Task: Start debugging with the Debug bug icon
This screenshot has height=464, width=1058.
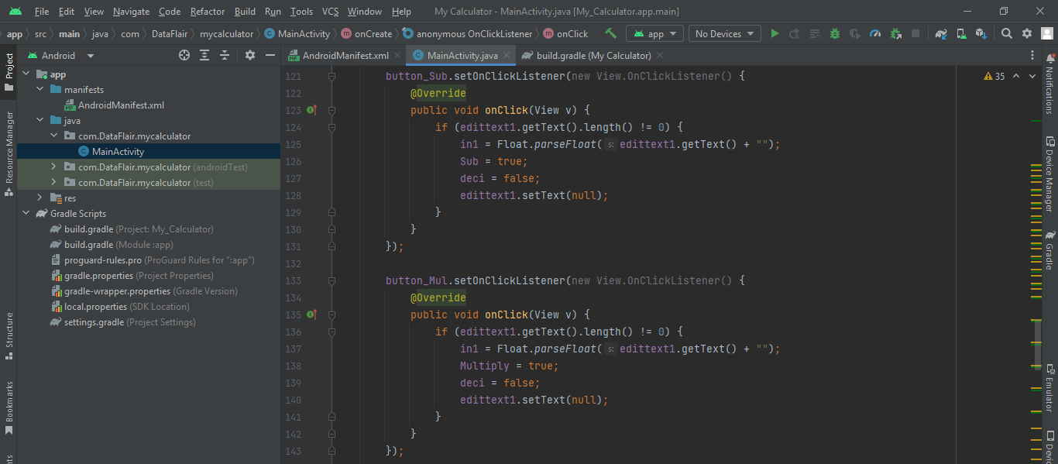Action: pos(835,33)
